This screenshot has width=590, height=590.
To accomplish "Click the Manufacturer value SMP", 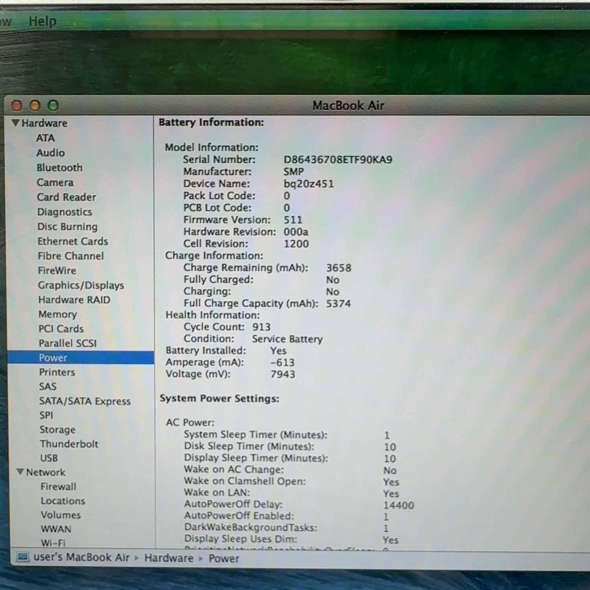I will tap(293, 172).
